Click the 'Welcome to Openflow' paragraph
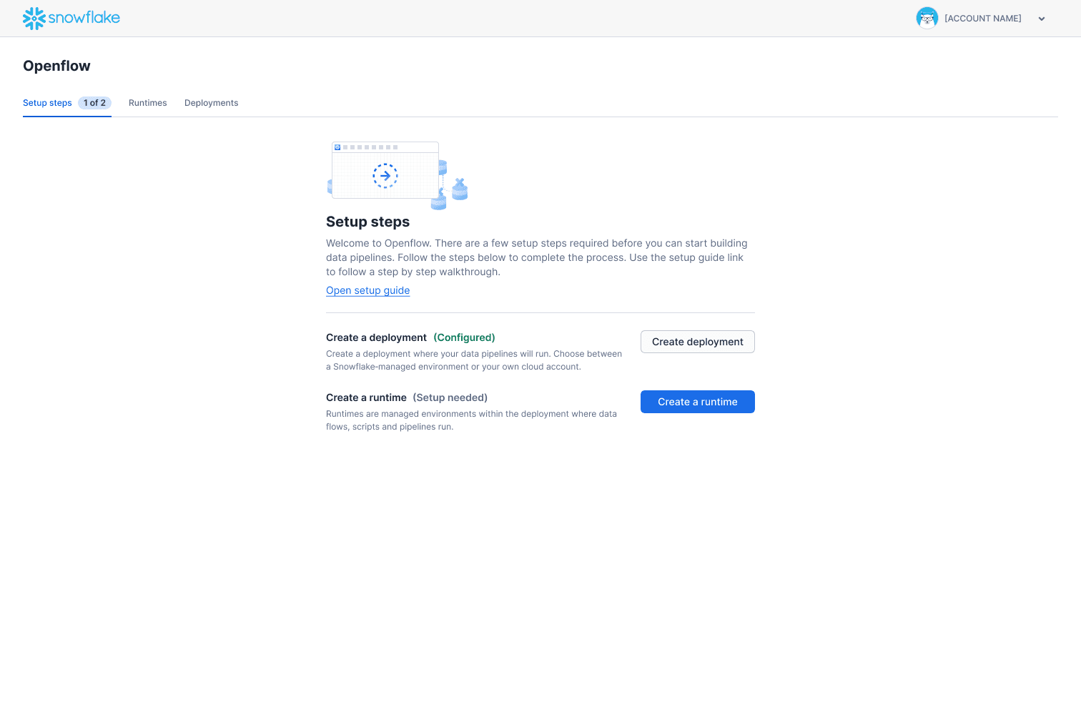This screenshot has width=1081, height=702. click(x=537, y=257)
